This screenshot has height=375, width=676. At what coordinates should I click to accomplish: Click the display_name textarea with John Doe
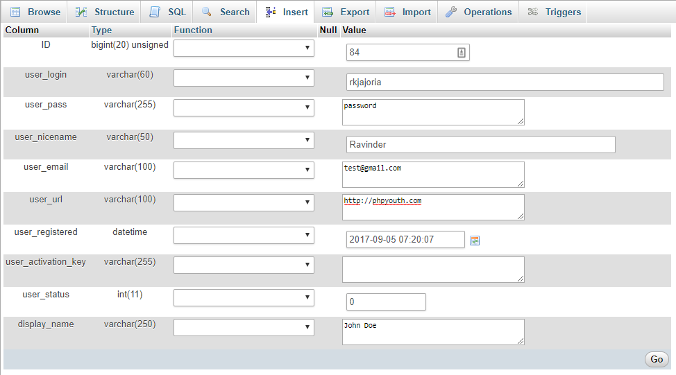[433, 332]
